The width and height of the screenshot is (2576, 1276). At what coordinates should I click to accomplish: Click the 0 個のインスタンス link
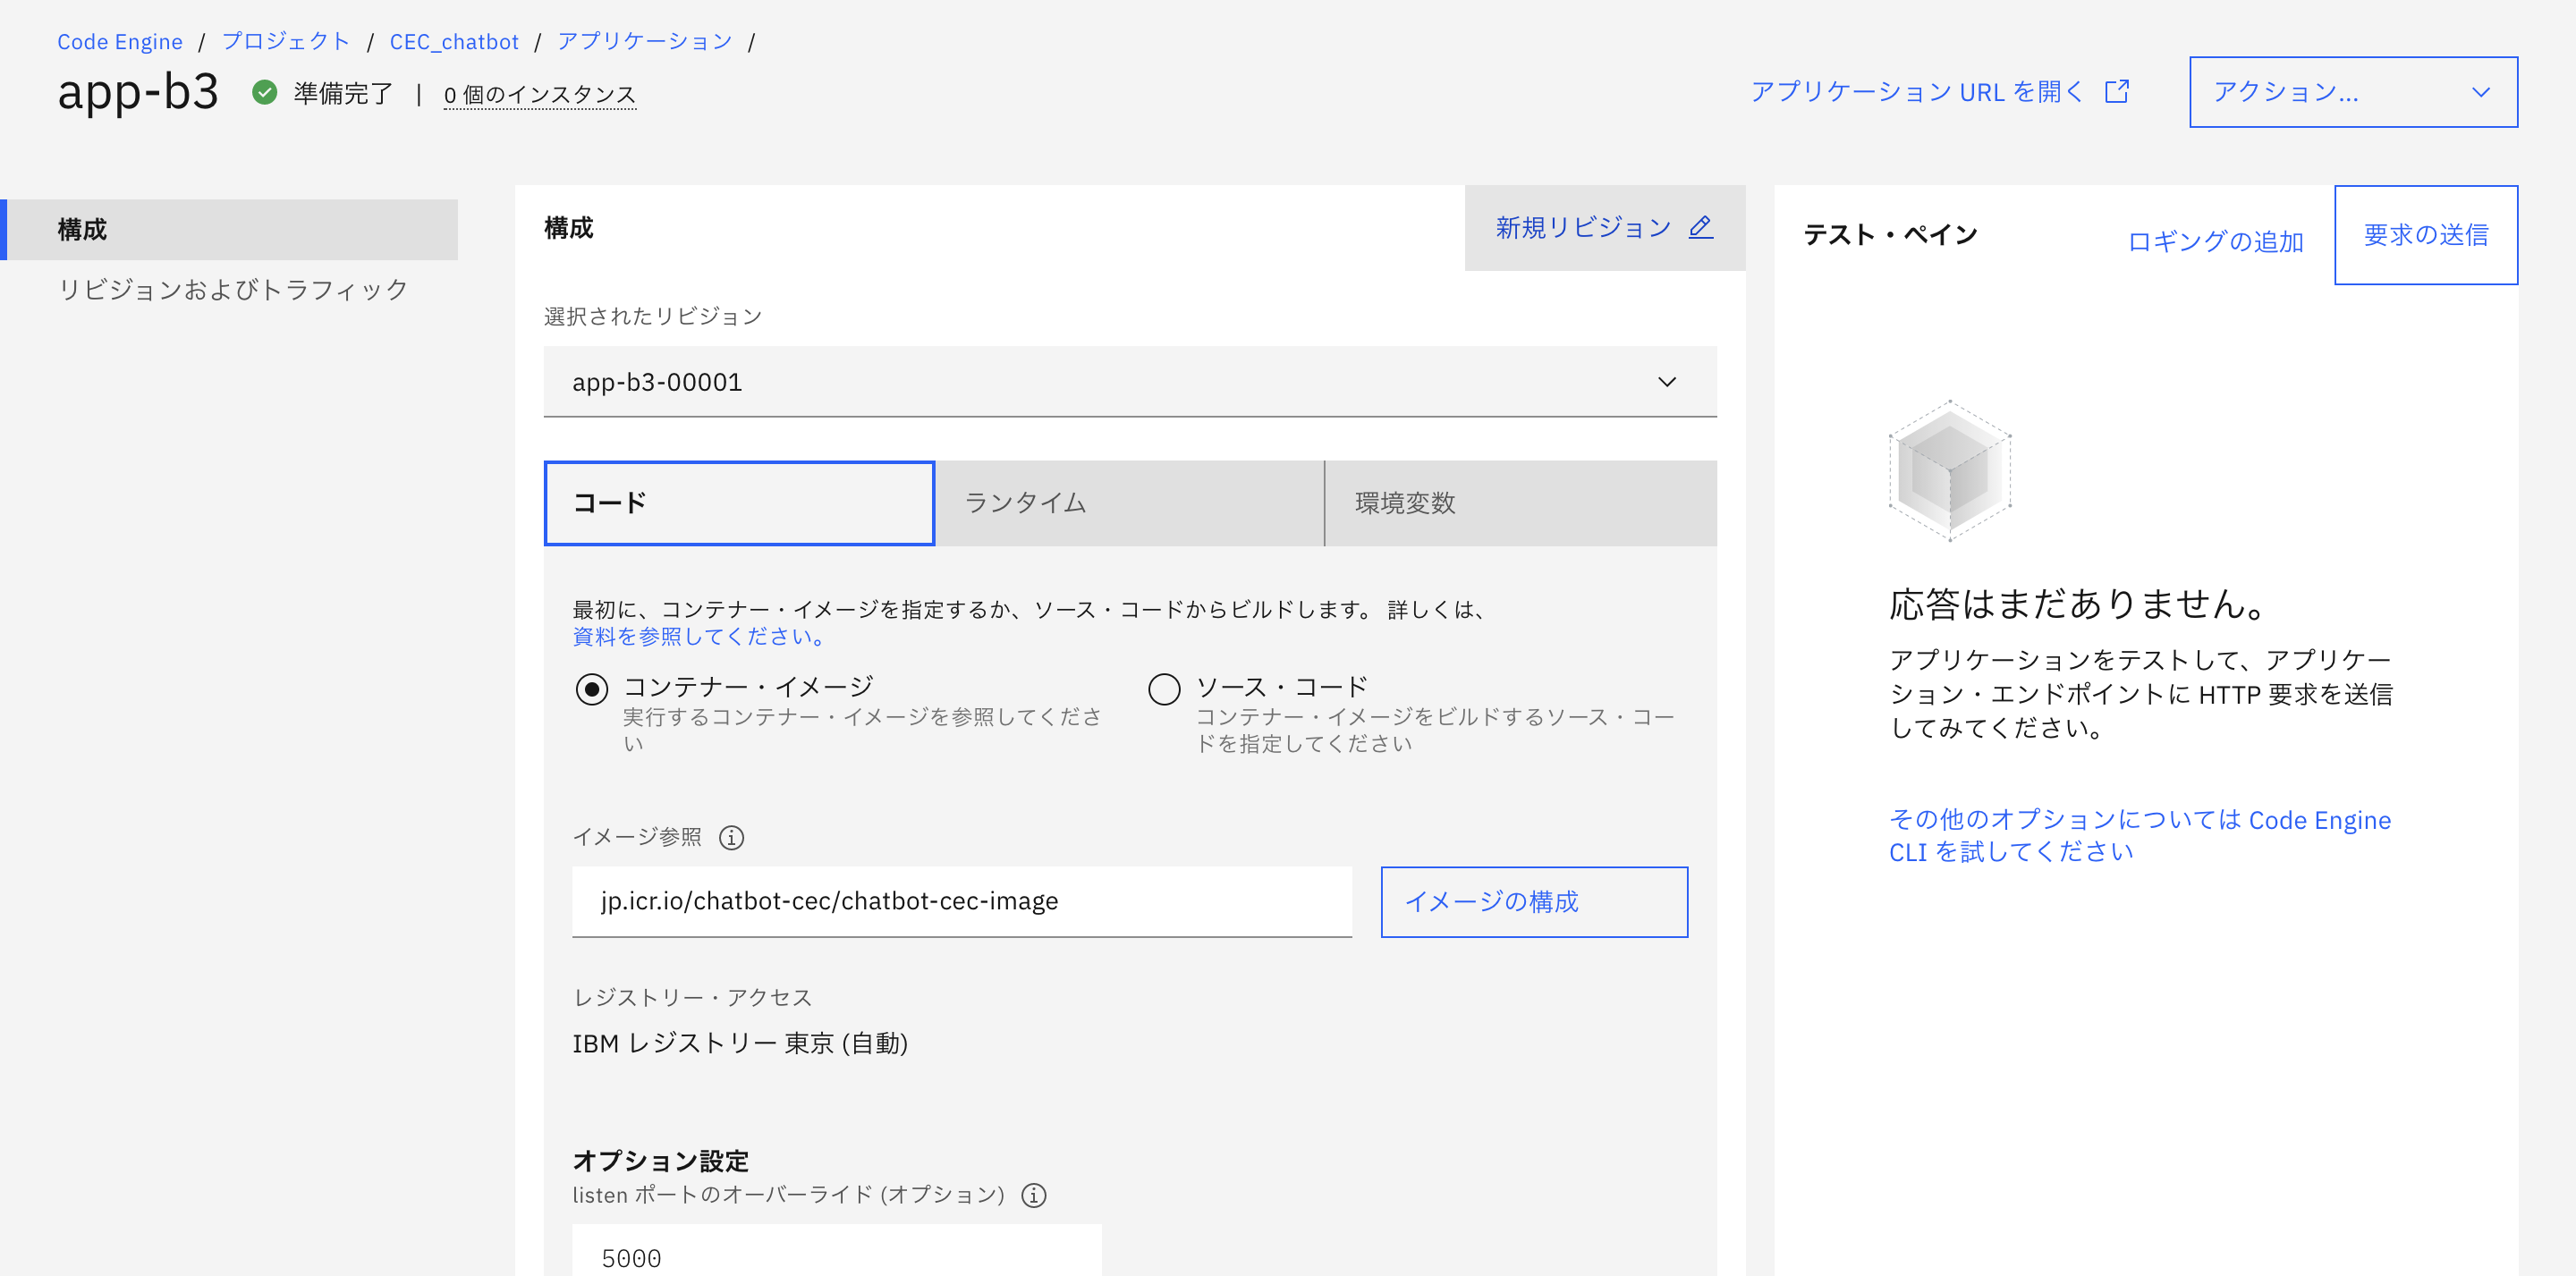pyautogui.click(x=539, y=94)
